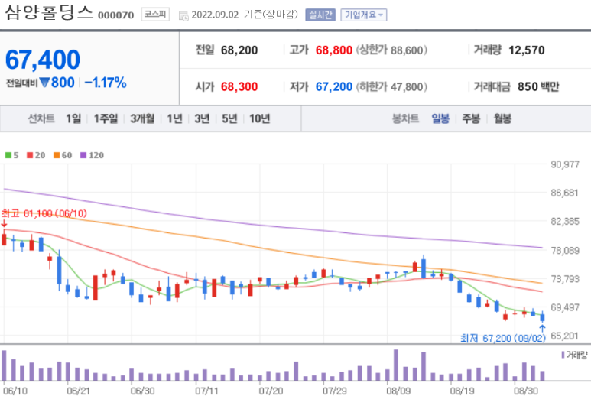Image resolution: width=591 pixels, height=396 pixels.
Task: Click the calendar icon beside the date
Action: click(183, 16)
